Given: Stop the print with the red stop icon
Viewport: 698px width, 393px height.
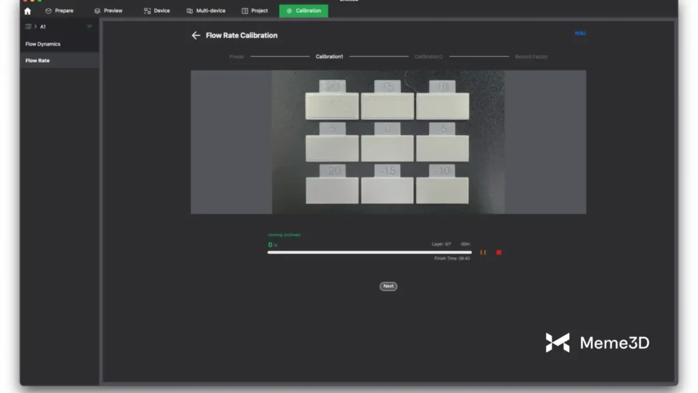Looking at the screenshot, I should [x=498, y=252].
